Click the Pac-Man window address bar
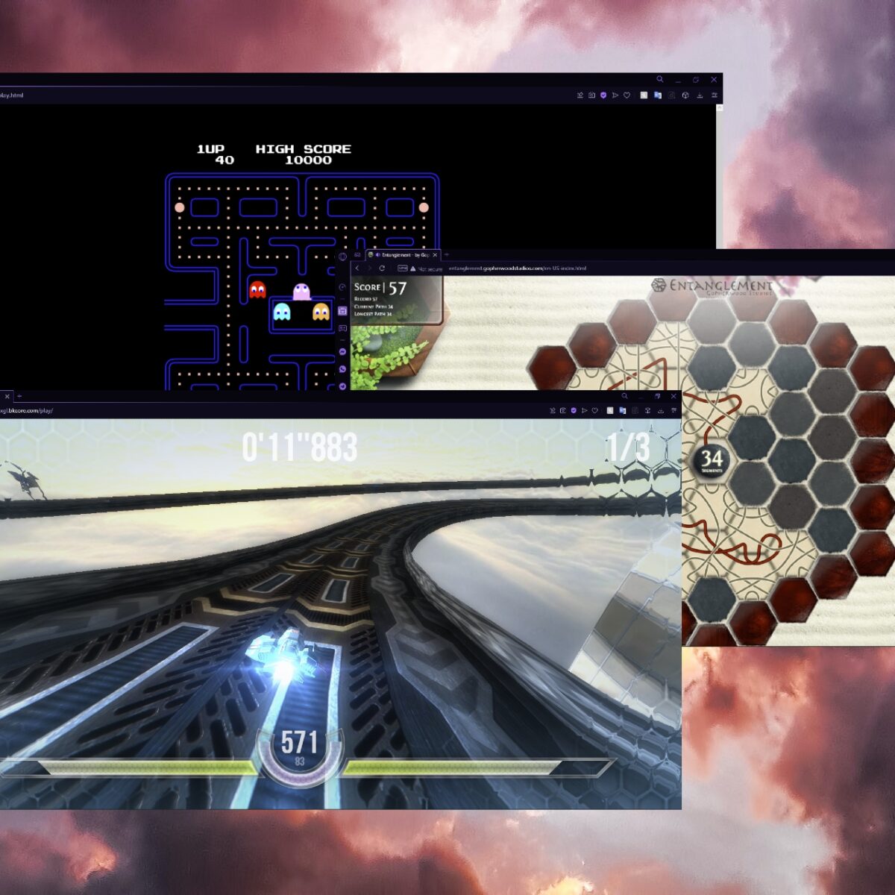 [x=12, y=95]
